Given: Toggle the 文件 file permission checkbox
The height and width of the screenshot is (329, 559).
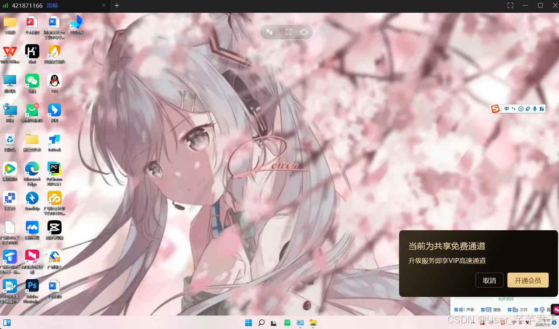Looking at the screenshot, I should point(509,310).
